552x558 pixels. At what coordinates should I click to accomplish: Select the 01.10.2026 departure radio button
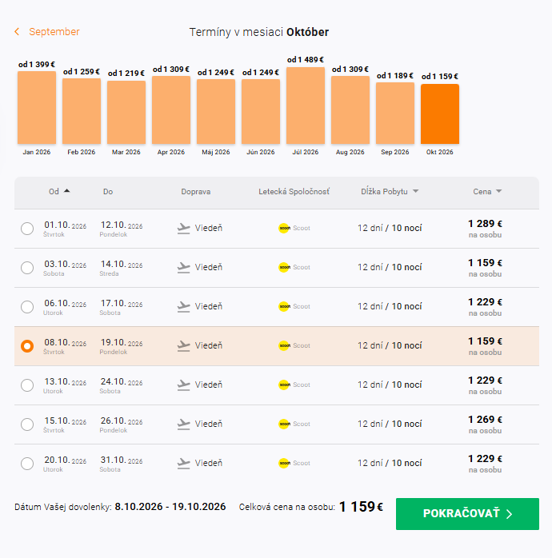pyautogui.click(x=27, y=229)
